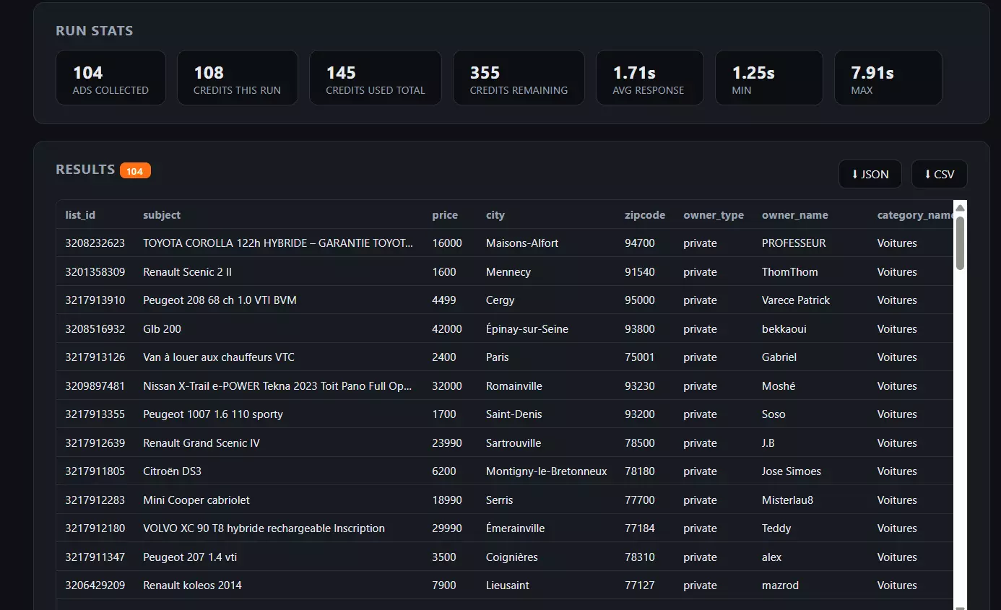Click the 18990 price value
1001x610 pixels.
click(447, 500)
